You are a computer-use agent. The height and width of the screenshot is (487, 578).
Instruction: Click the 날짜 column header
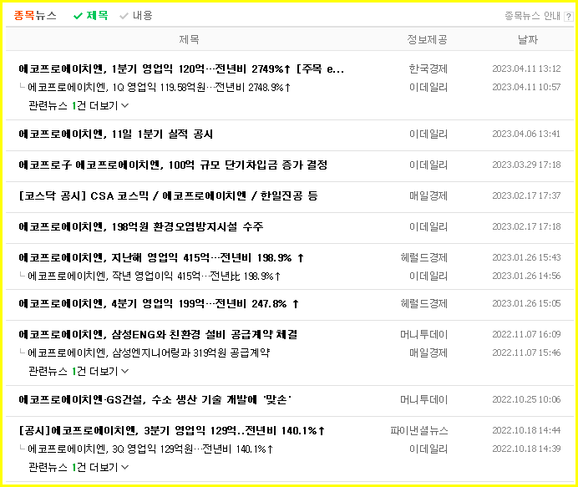pos(528,39)
